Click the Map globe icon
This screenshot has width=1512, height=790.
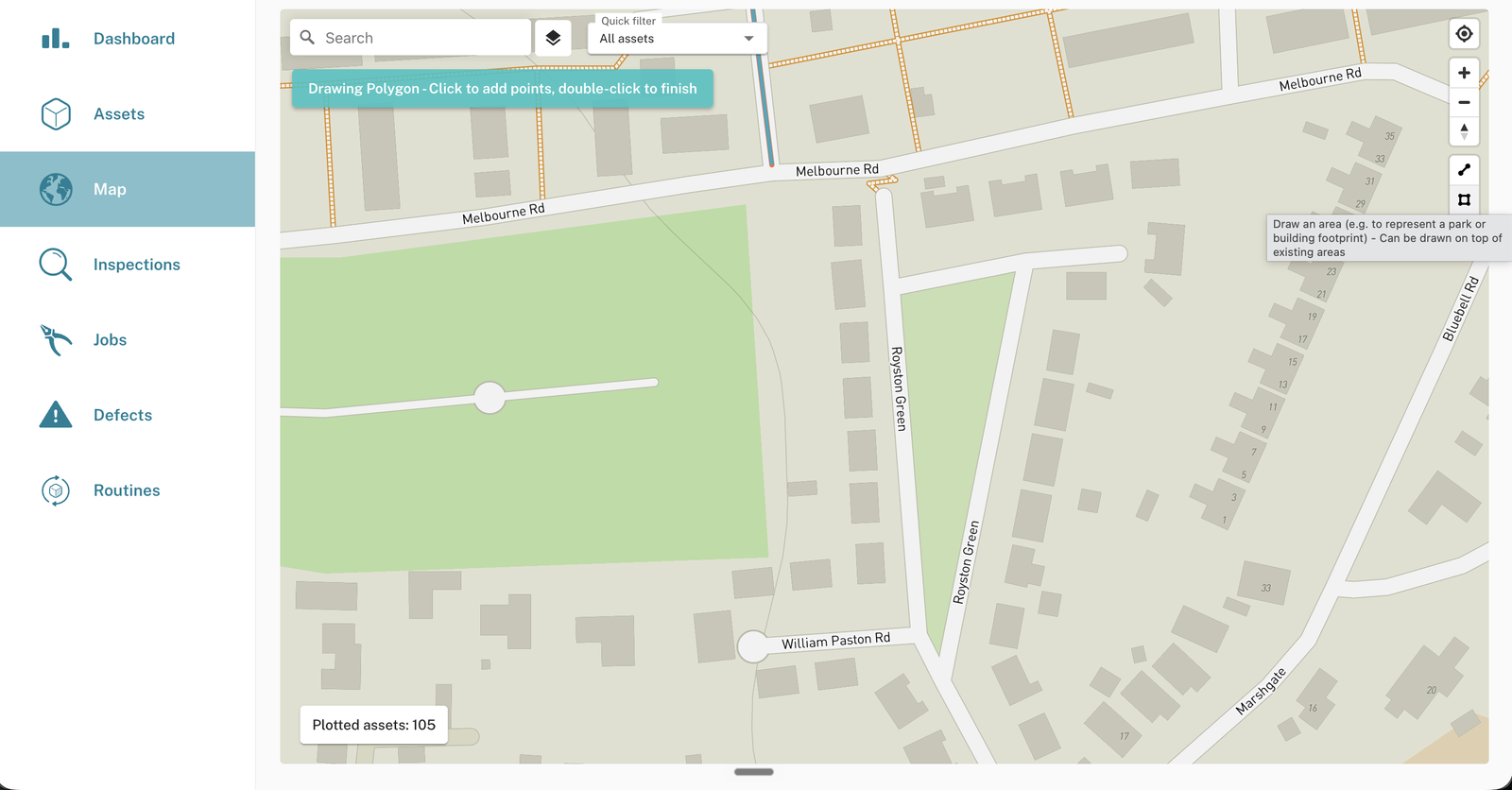pyautogui.click(x=56, y=189)
